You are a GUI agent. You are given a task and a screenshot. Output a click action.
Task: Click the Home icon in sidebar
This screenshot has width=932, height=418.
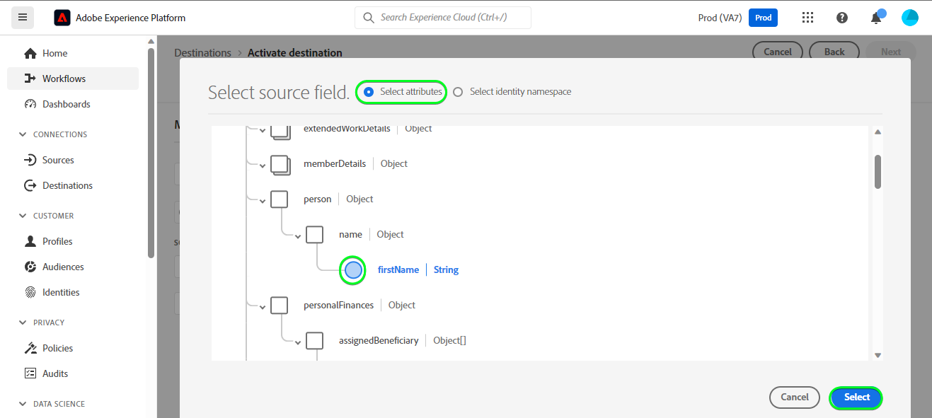click(30, 53)
